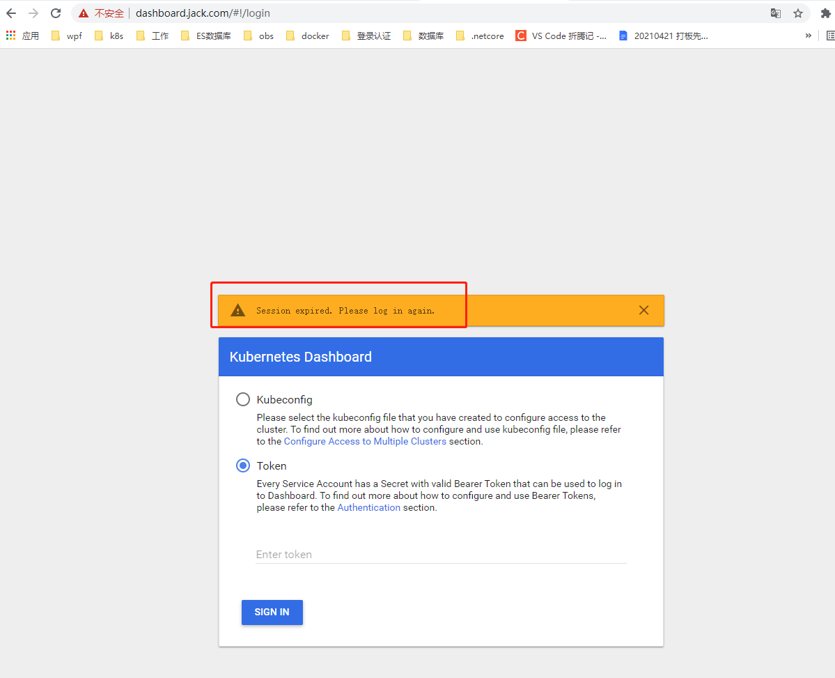
Task: Open Configure Access to Multiple Clusters link
Action: click(365, 441)
